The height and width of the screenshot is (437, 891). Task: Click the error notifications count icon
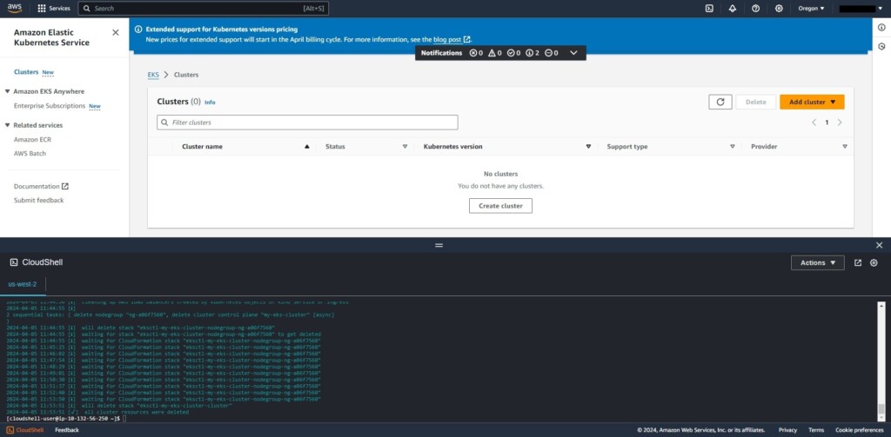(476, 53)
